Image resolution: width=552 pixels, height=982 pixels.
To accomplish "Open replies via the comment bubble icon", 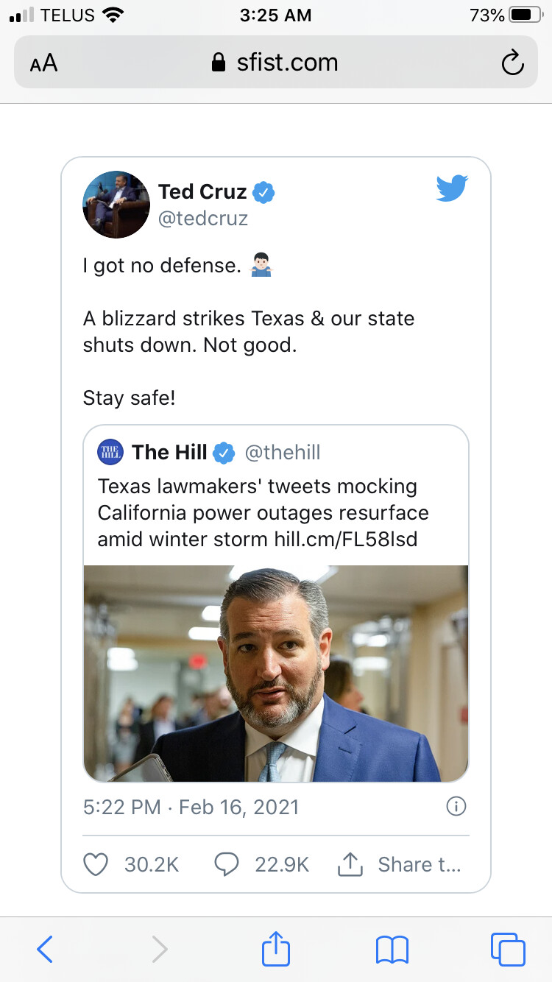I will [x=227, y=864].
